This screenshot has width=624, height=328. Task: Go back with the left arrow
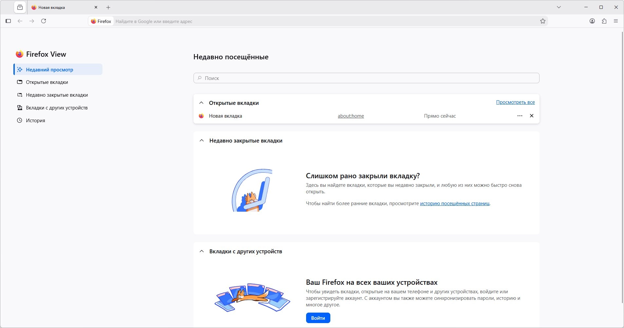(20, 21)
